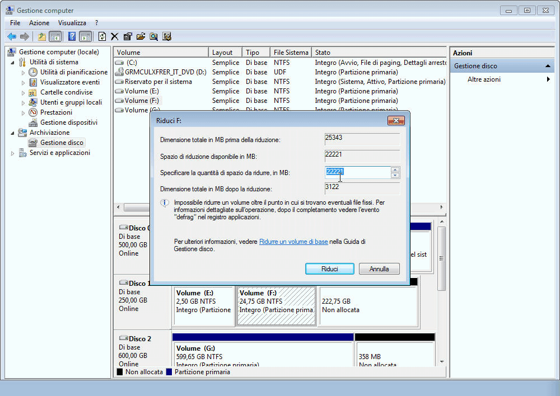The height and width of the screenshot is (396, 560).
Task: Click the shrink amount field showing 22221
Action: click(x=358, y=172)
